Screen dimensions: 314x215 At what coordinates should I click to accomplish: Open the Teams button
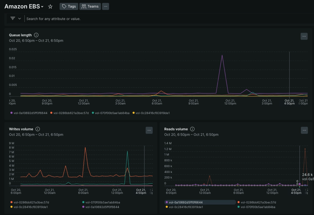click(x=90, y=6)
